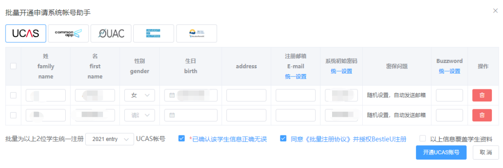Focus second row first name field
This screenshot has height=168, width=503.
(95, 115)
